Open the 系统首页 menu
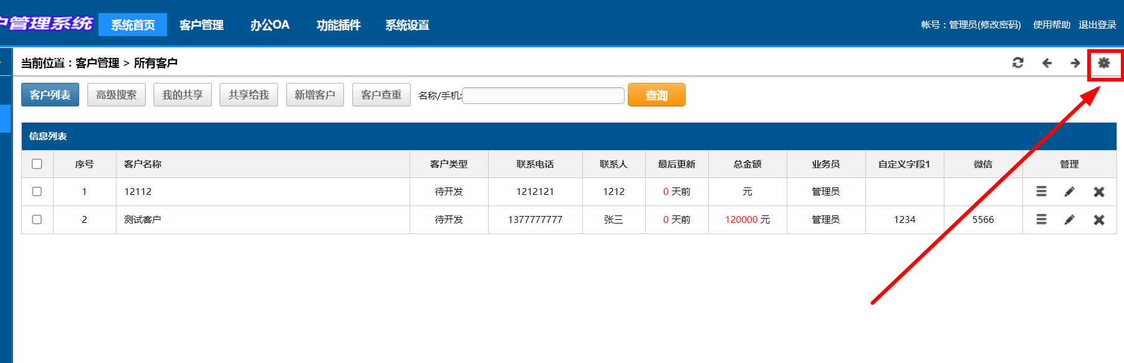Viewport: 1124px width, 363px height. [133, 25]
